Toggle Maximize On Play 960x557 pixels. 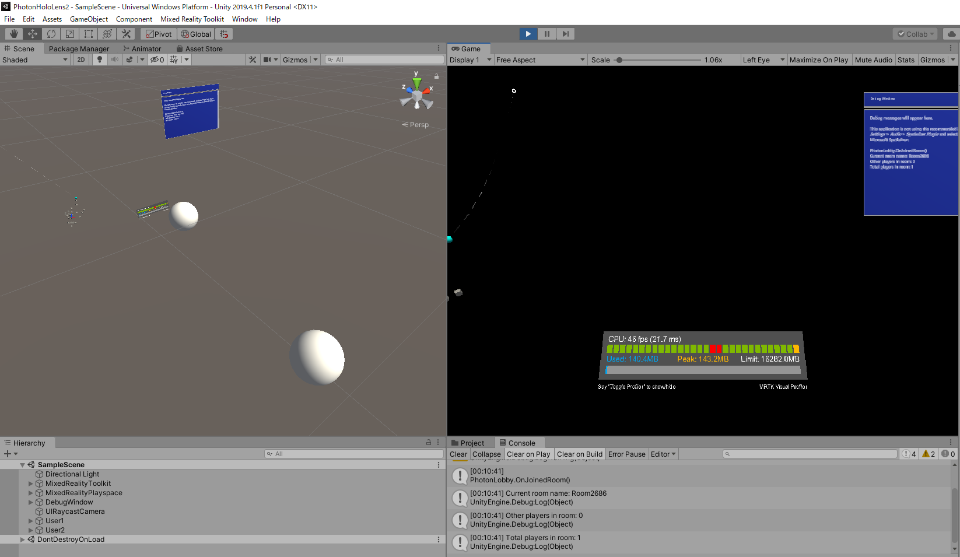[818, 59]
